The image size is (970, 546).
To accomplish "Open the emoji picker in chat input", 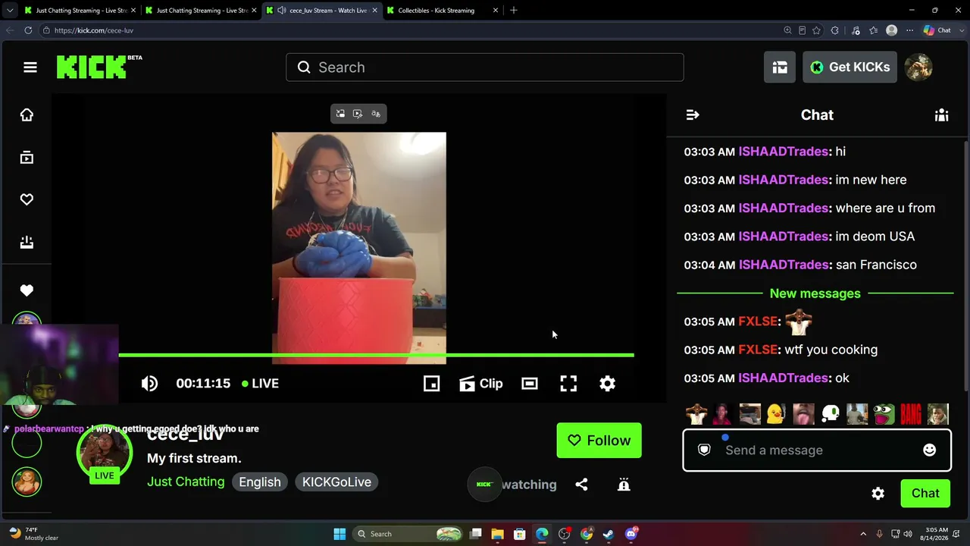I will tap(930, 450).
